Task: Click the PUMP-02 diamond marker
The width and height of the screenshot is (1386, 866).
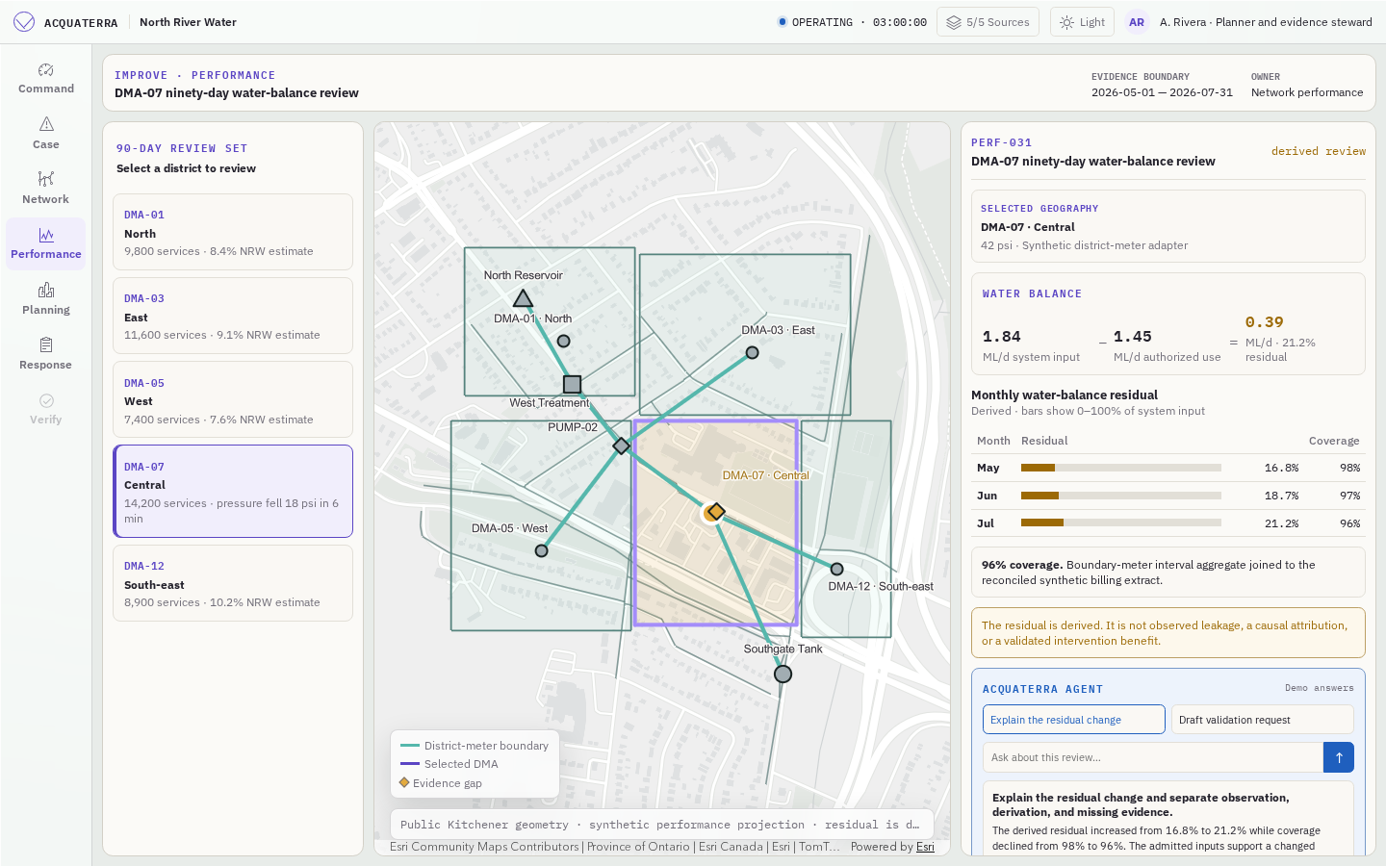Action: 622,446
